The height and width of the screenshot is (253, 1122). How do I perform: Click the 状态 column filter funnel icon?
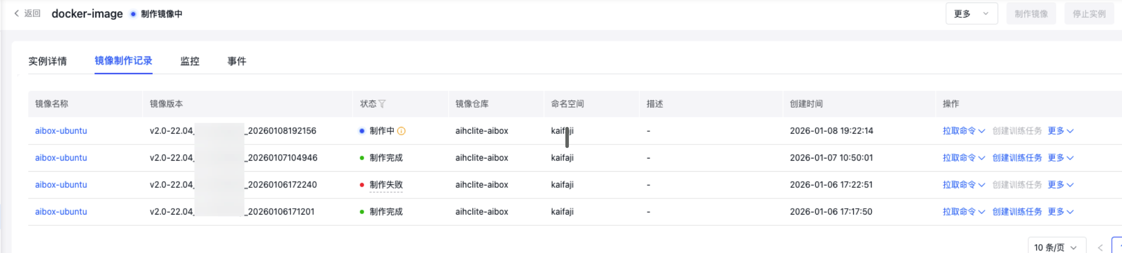(382, 104)
